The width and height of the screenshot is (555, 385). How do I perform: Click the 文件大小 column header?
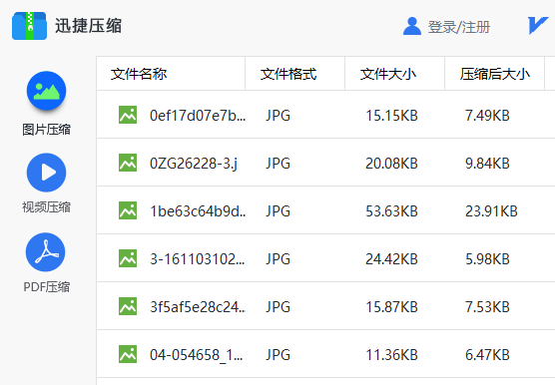tap(394, 74)
